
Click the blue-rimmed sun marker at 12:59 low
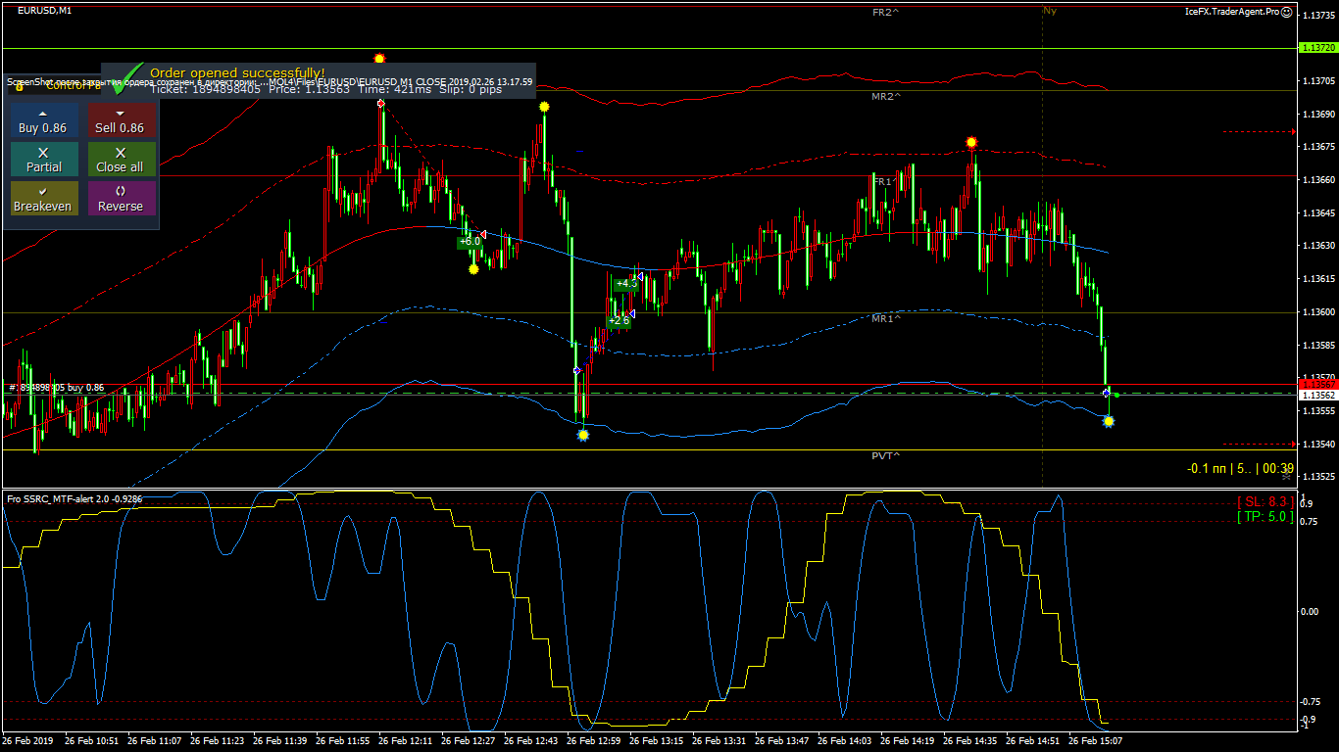point(583,435)
